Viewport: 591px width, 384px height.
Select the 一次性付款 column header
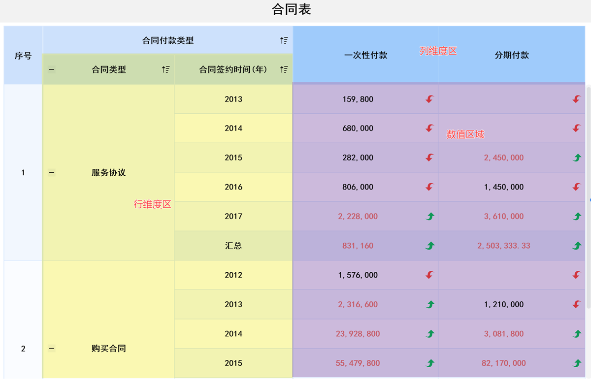[365, 55]
